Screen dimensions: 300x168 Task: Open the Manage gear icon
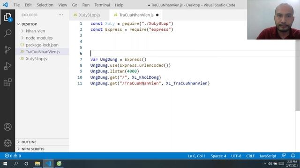pos(7,143)
